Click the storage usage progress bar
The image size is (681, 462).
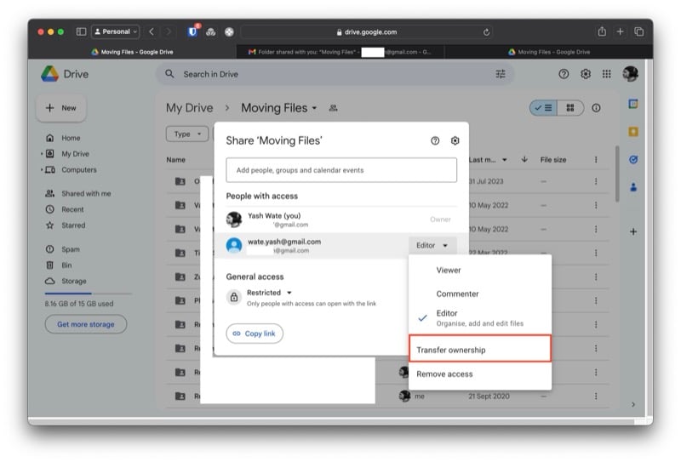(x=89, y=294)
